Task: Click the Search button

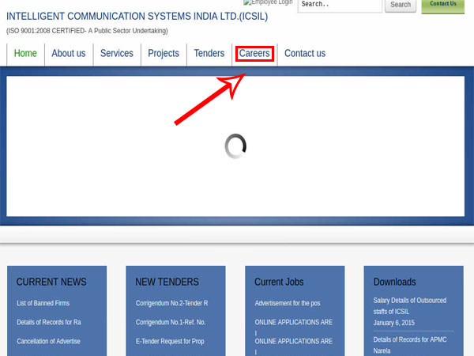Action: (401, 6)
